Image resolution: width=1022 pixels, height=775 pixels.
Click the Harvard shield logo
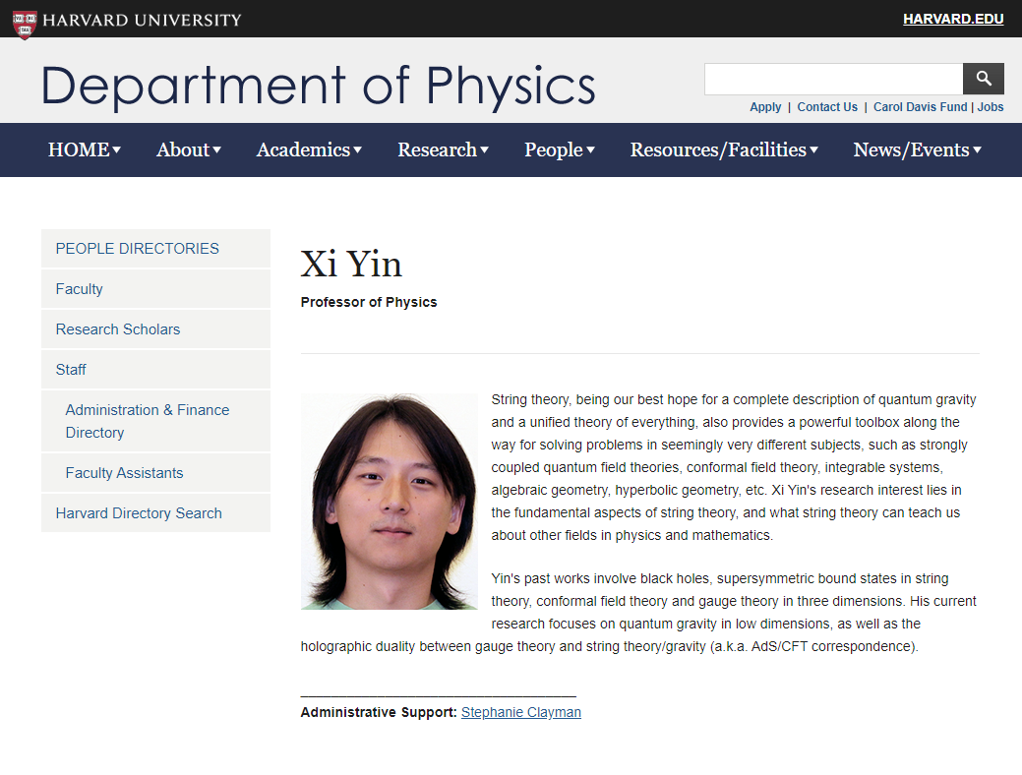tap(25, 20)
